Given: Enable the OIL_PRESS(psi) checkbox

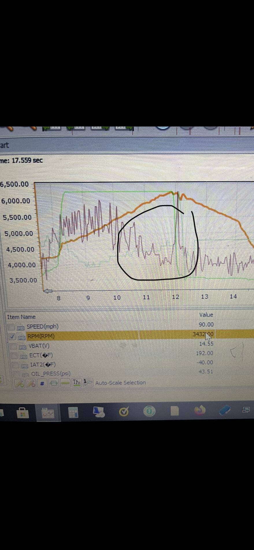Looking at the screenshot, I should [16, 374].
